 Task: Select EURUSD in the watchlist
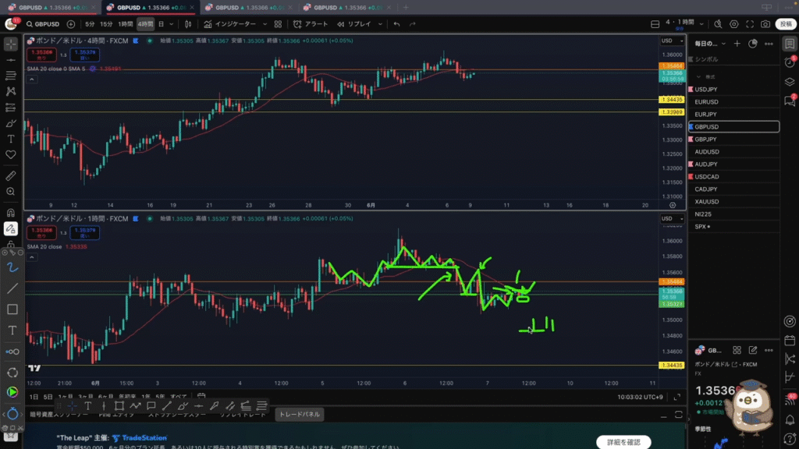point(733,102)
